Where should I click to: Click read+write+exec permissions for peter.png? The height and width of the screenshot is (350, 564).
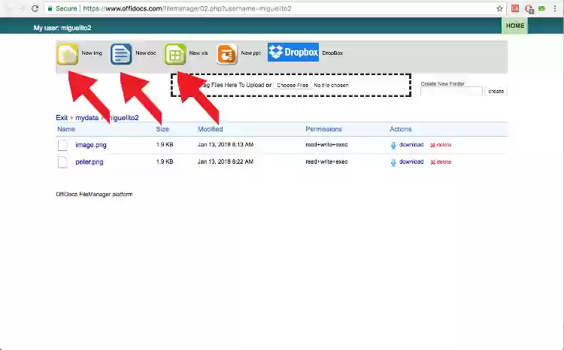click(x=326, y=161)
